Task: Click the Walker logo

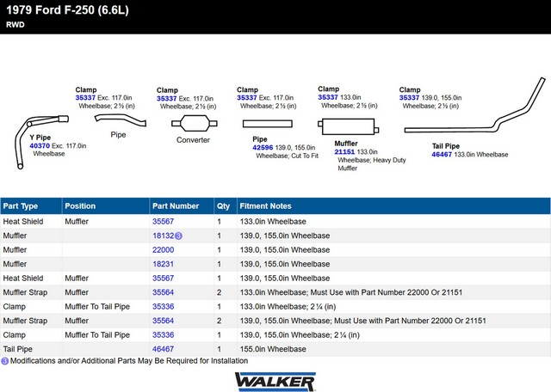Action: [275, 380]
